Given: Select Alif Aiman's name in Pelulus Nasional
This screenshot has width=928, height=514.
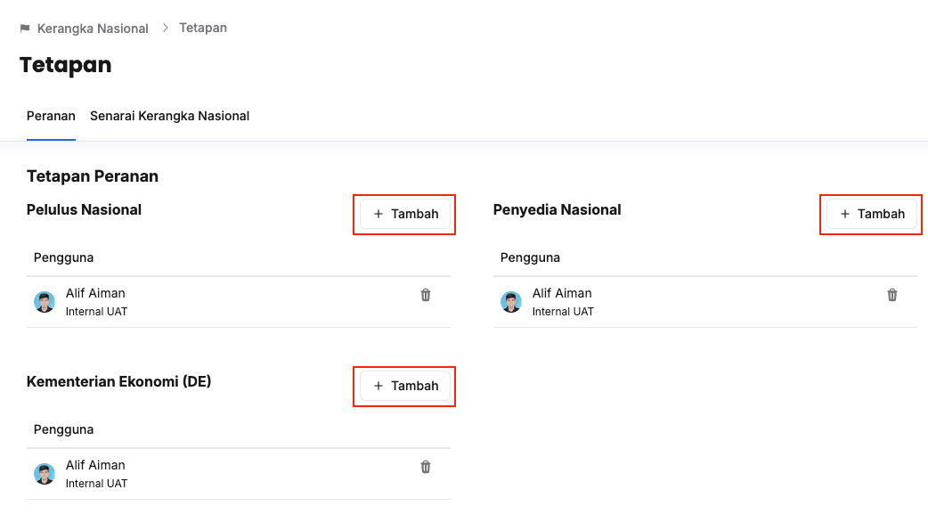Looking at the screenshot, I should (95, 293).
